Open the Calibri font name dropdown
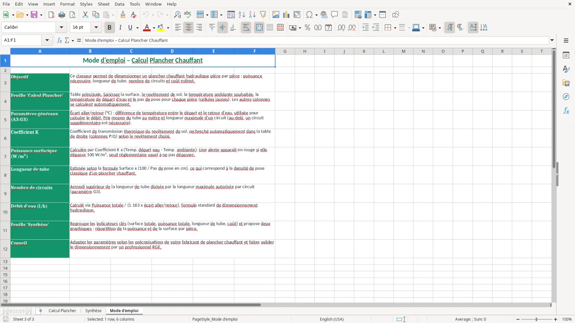This screenshot has height=323, width=575. (x=61, y=28)
